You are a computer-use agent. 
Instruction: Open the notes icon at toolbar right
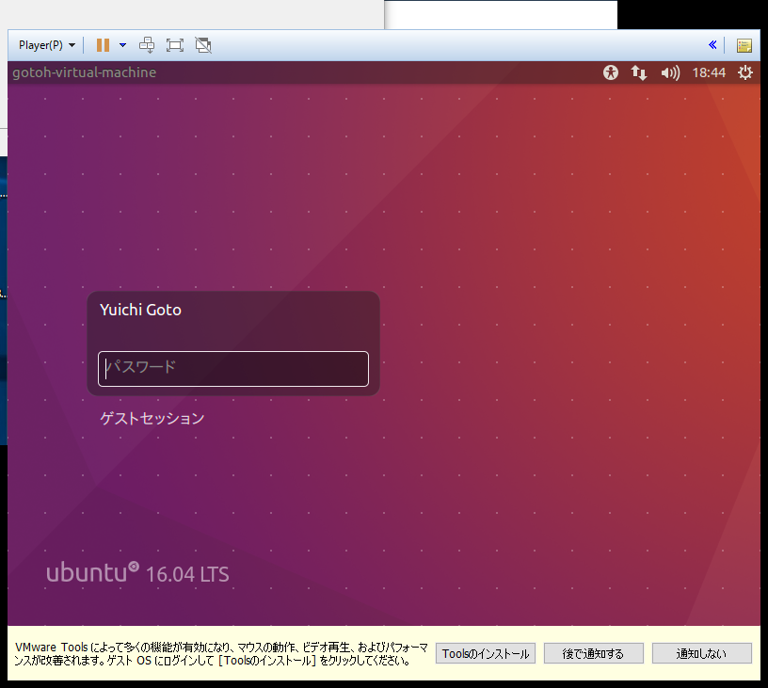coord(744,45)
